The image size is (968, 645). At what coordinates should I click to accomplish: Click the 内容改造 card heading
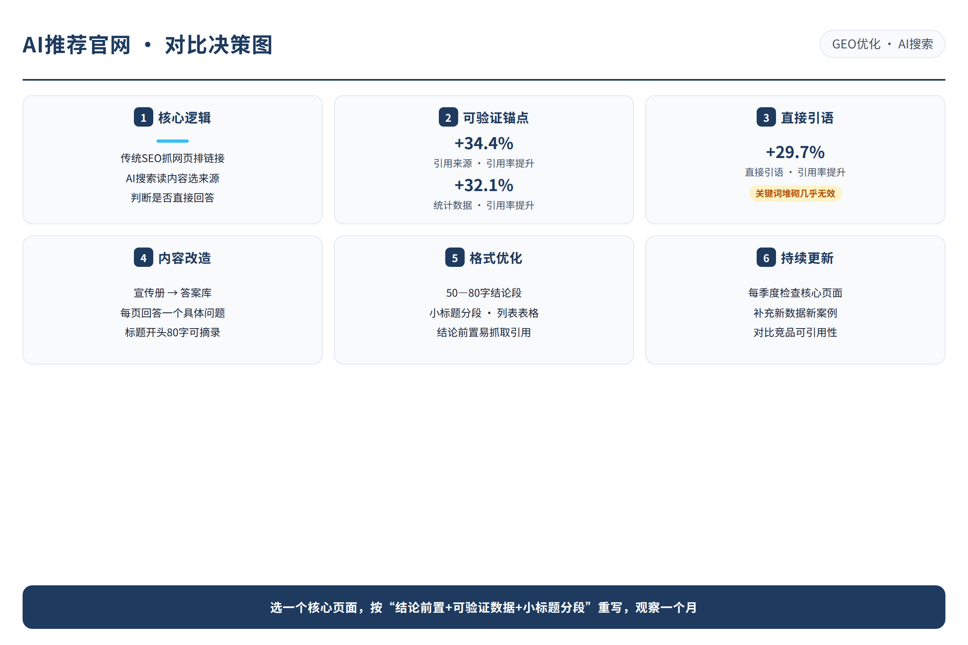(x=184, y=258)
